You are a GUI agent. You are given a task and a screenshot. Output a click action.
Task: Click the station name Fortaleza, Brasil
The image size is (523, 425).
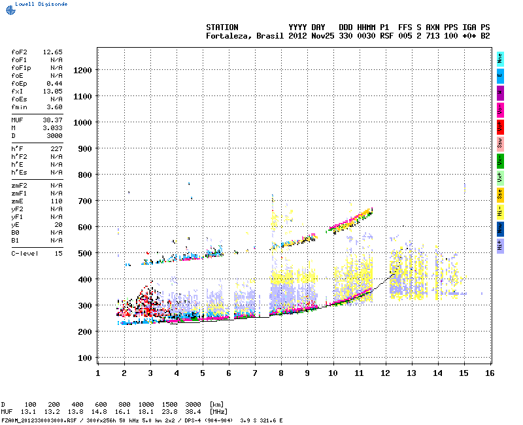[245, 36]
